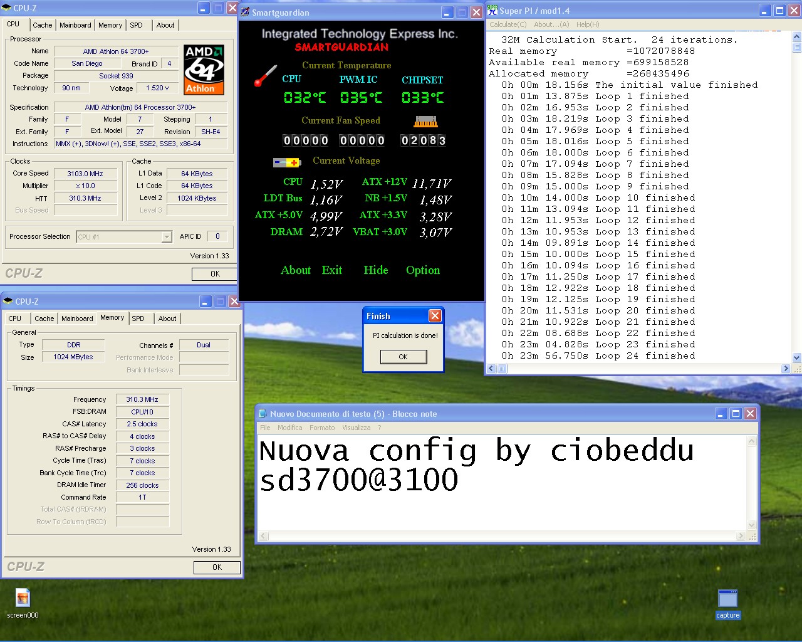Image resolution: width=802 pixels, height=642 pixels.
Task: Maximize the Super PI window
Action: pos(780,11)
